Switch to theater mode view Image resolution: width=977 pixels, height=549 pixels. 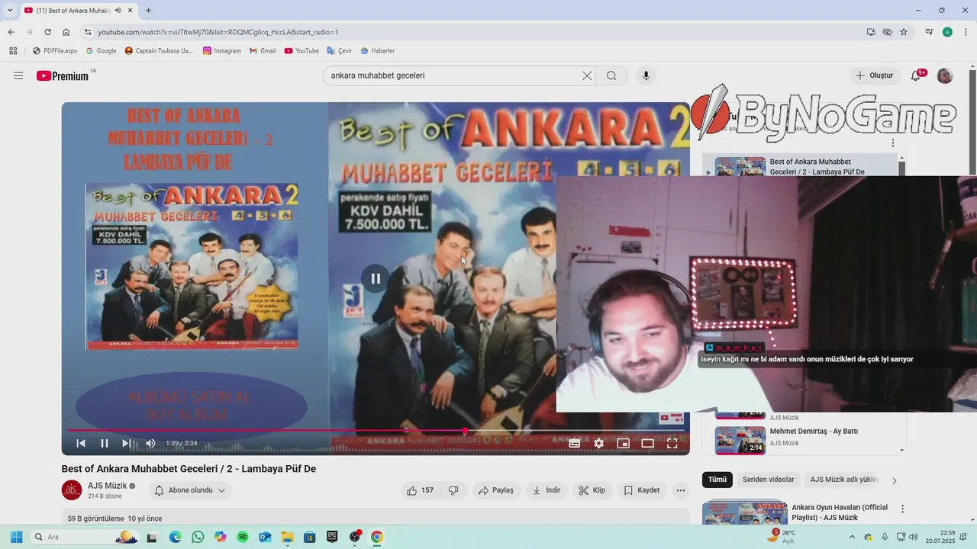click(x=647, y=443)
